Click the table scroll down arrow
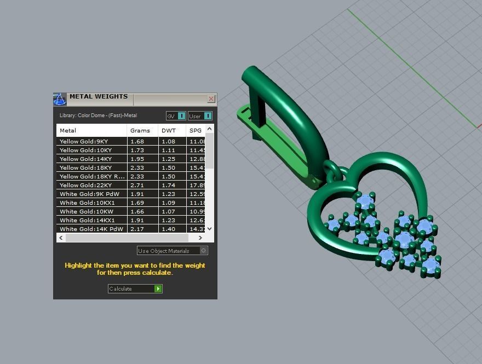The height and width of the screenshot is (364, 482). point(210,229)
